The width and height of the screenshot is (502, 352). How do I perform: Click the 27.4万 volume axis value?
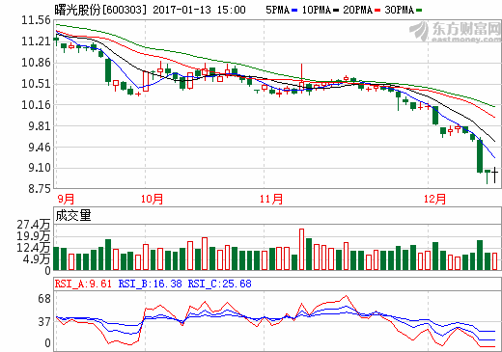point(34,225)
